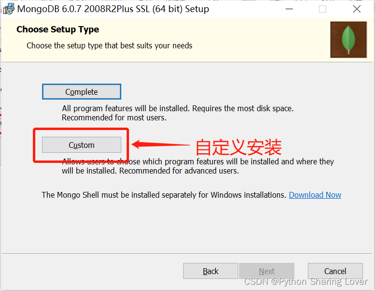Click the 'All program features' description text
Screen dimensions: 375x291
[x=178, y=113]
